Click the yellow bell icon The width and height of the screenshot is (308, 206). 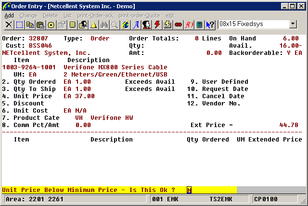(x=94, y=25)
